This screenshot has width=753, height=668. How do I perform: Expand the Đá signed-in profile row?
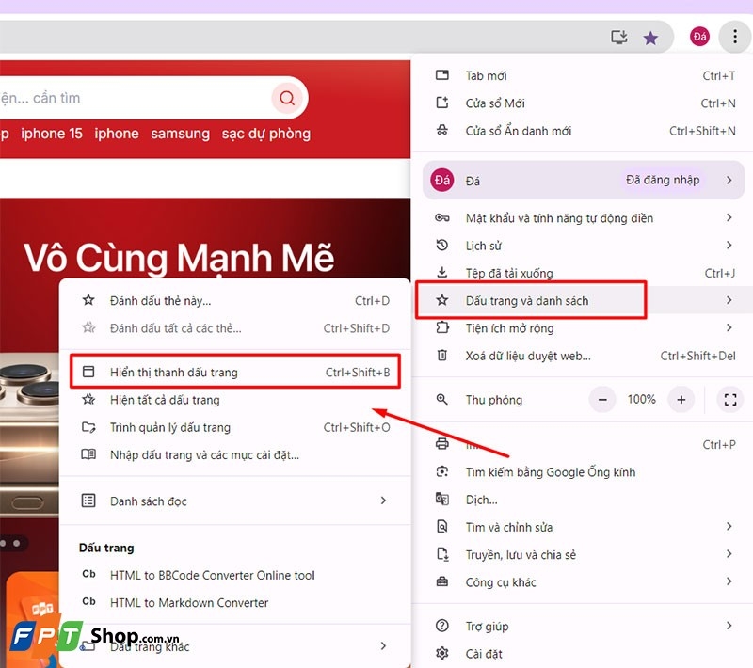(x=584, y=180)
